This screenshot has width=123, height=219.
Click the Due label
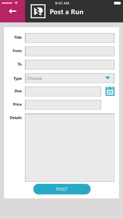18,91
